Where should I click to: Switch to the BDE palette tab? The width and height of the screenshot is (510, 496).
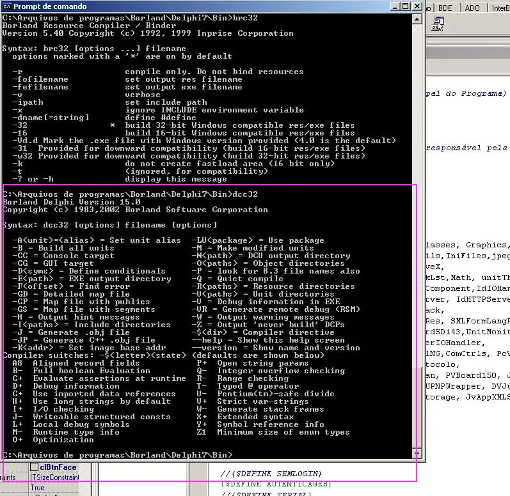coord(445,8)
